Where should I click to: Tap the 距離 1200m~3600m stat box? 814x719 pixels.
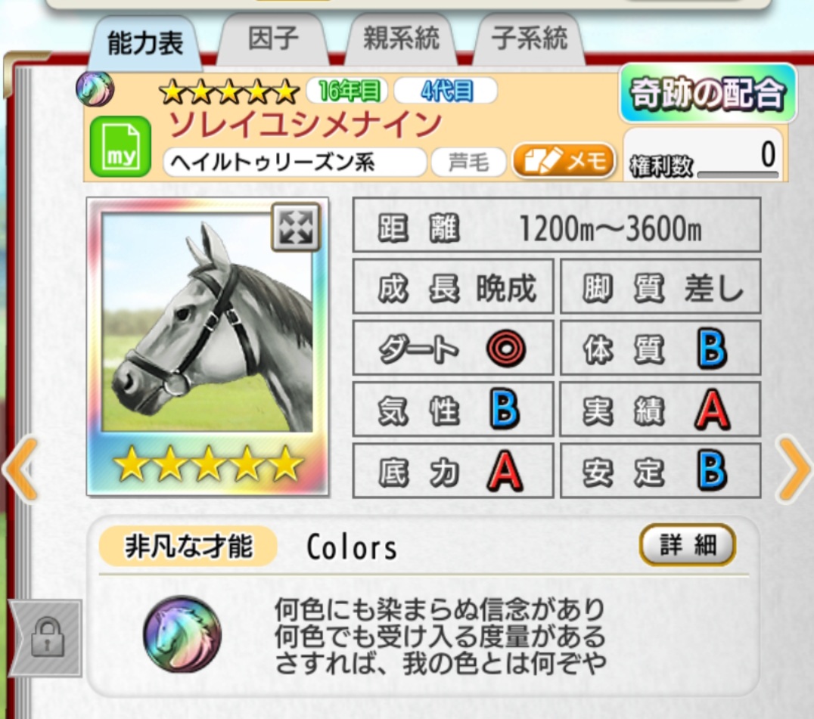click(x=557, y=225)
